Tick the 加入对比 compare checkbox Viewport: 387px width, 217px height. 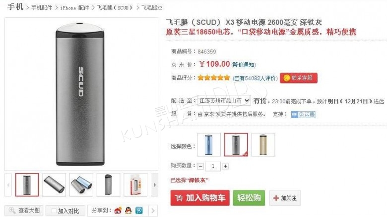click(x=54, y=211)
